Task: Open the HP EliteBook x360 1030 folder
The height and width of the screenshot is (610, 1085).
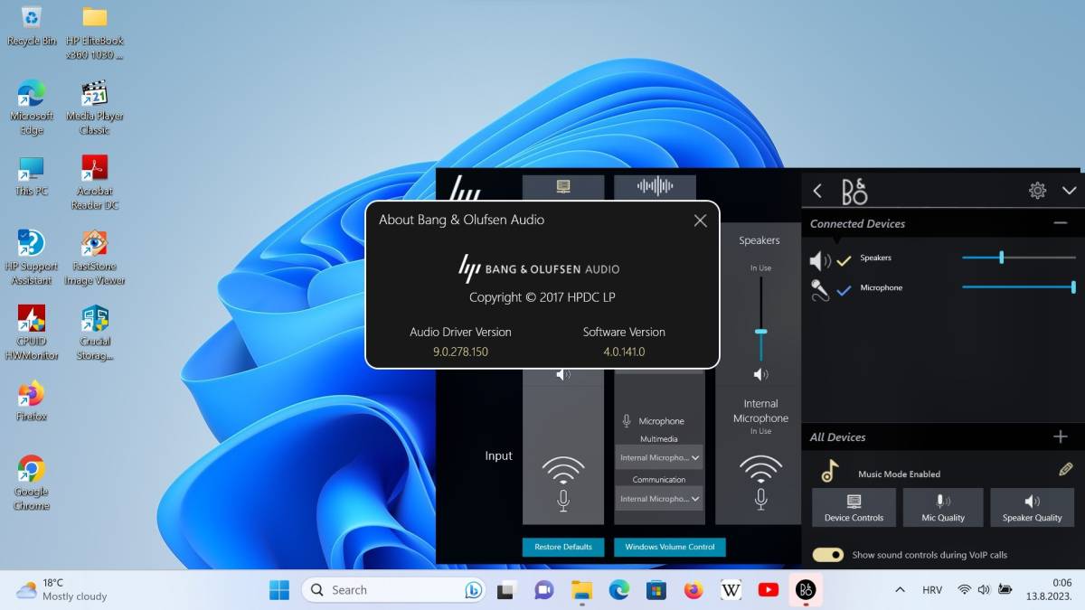Action: point(94,33)
